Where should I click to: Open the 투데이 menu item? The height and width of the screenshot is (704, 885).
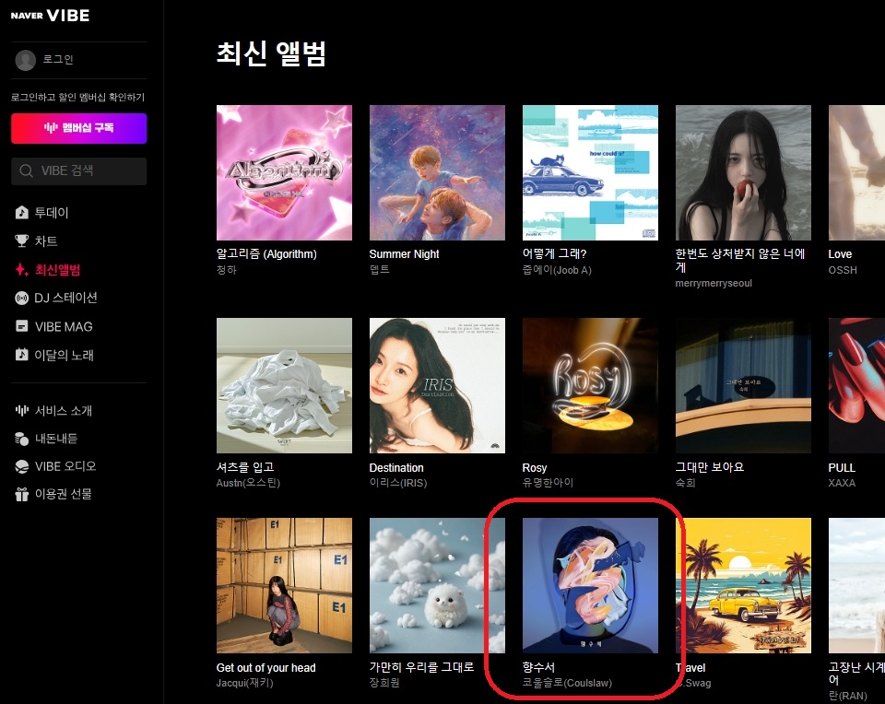click(52, 213)
